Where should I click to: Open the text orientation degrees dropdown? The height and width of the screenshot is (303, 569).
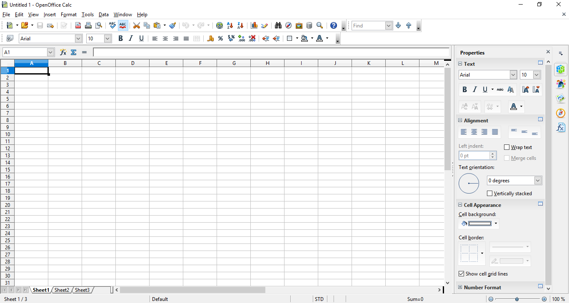[x=537, y=180]
